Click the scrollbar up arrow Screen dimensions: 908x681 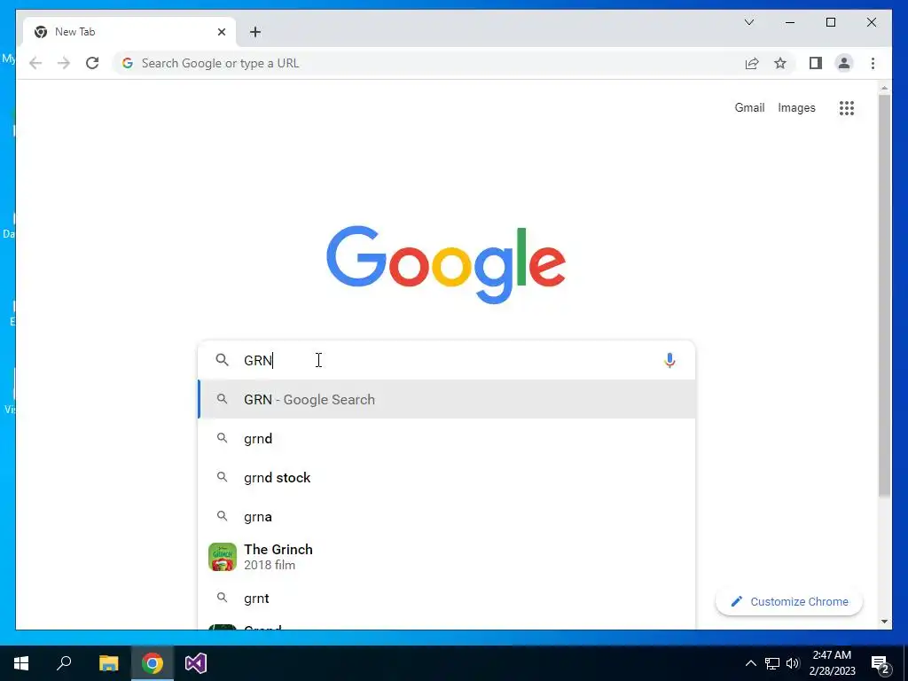tap(884, 89)
